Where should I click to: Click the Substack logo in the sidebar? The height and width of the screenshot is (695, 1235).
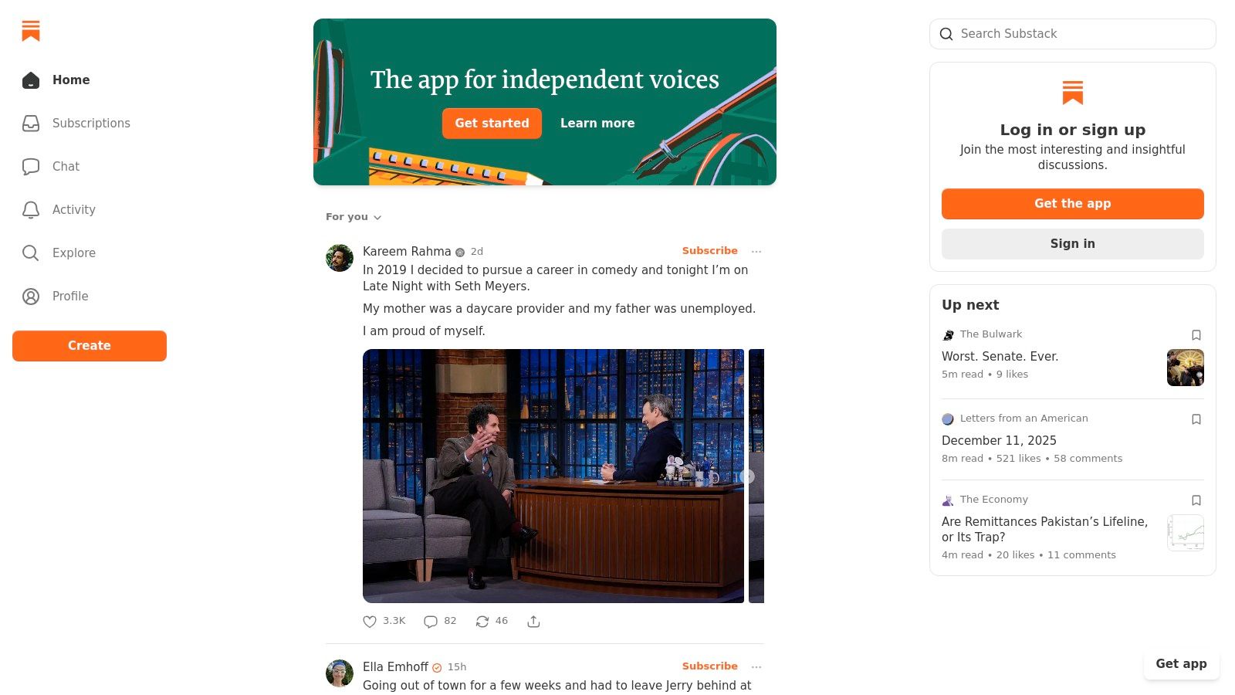coord(31,31)
